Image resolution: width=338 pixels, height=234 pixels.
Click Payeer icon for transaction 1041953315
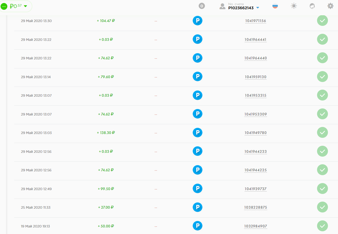[x=198, y=95]
